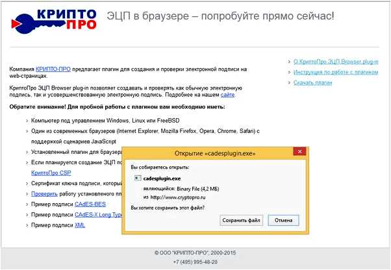The height and width of the screenshot is (270, 391).
Task: Follow the сайте link in paragraph
Action: tap(227, 95)
